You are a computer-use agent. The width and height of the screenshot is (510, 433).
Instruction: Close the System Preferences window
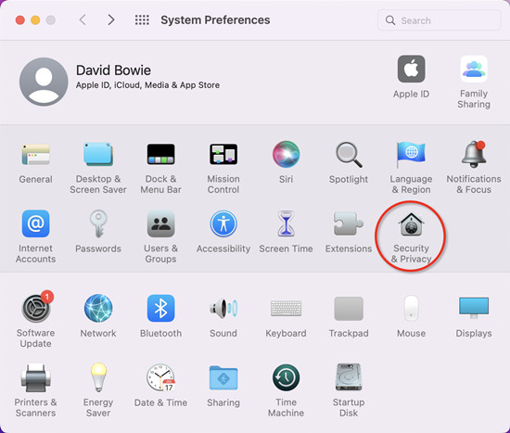20,20
